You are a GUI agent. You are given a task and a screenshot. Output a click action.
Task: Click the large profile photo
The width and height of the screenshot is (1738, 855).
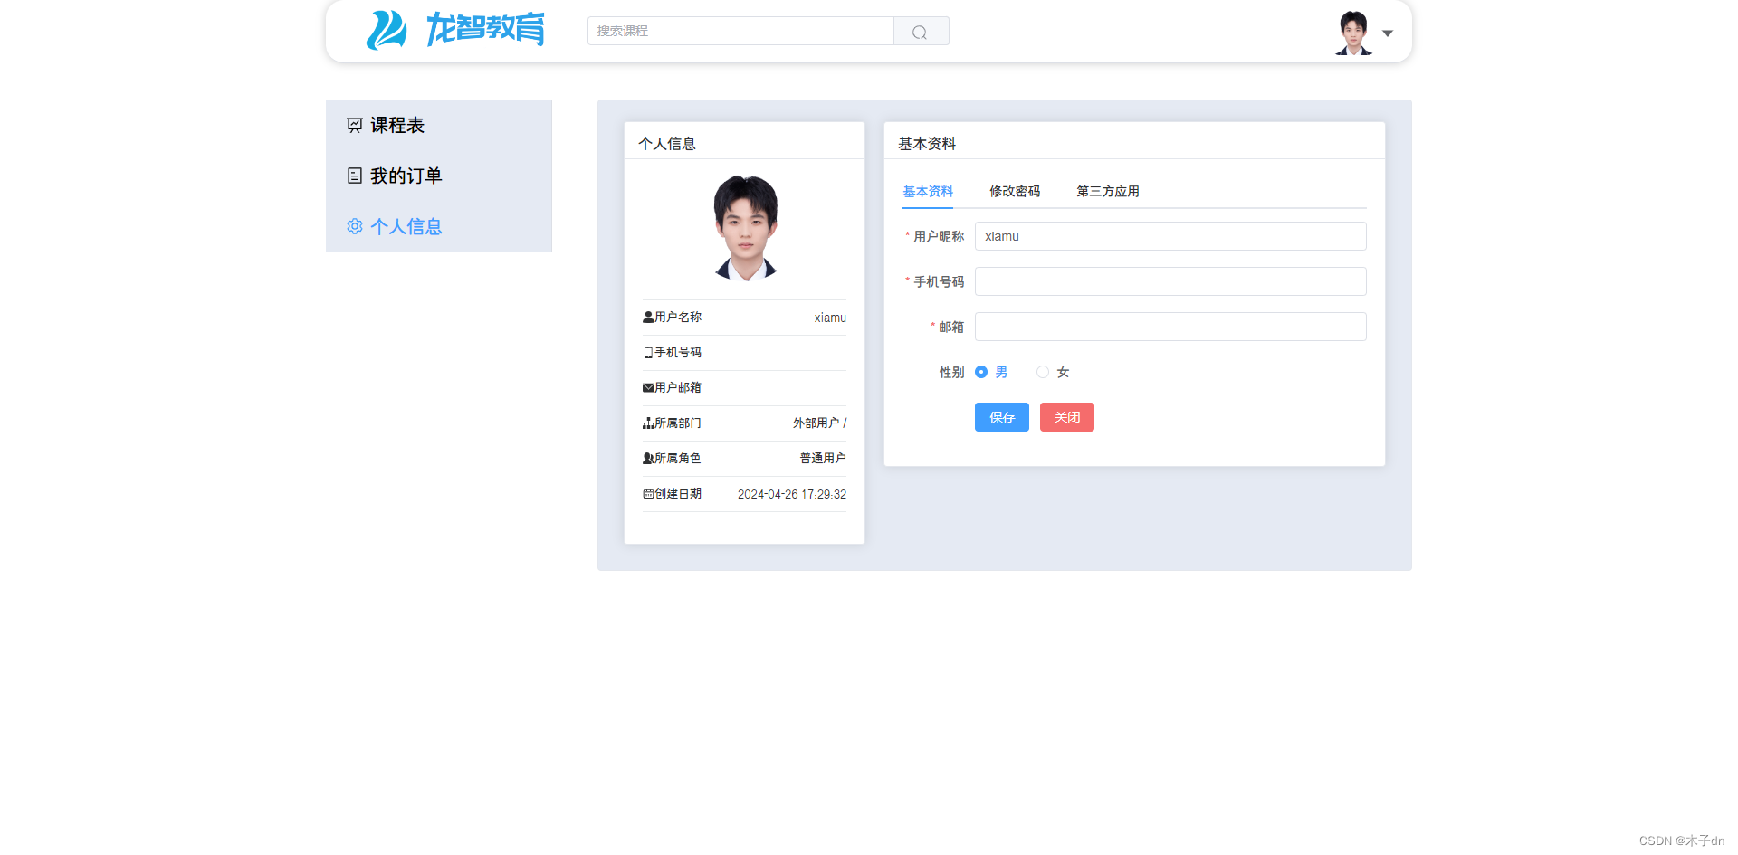[x=745, y=228]
